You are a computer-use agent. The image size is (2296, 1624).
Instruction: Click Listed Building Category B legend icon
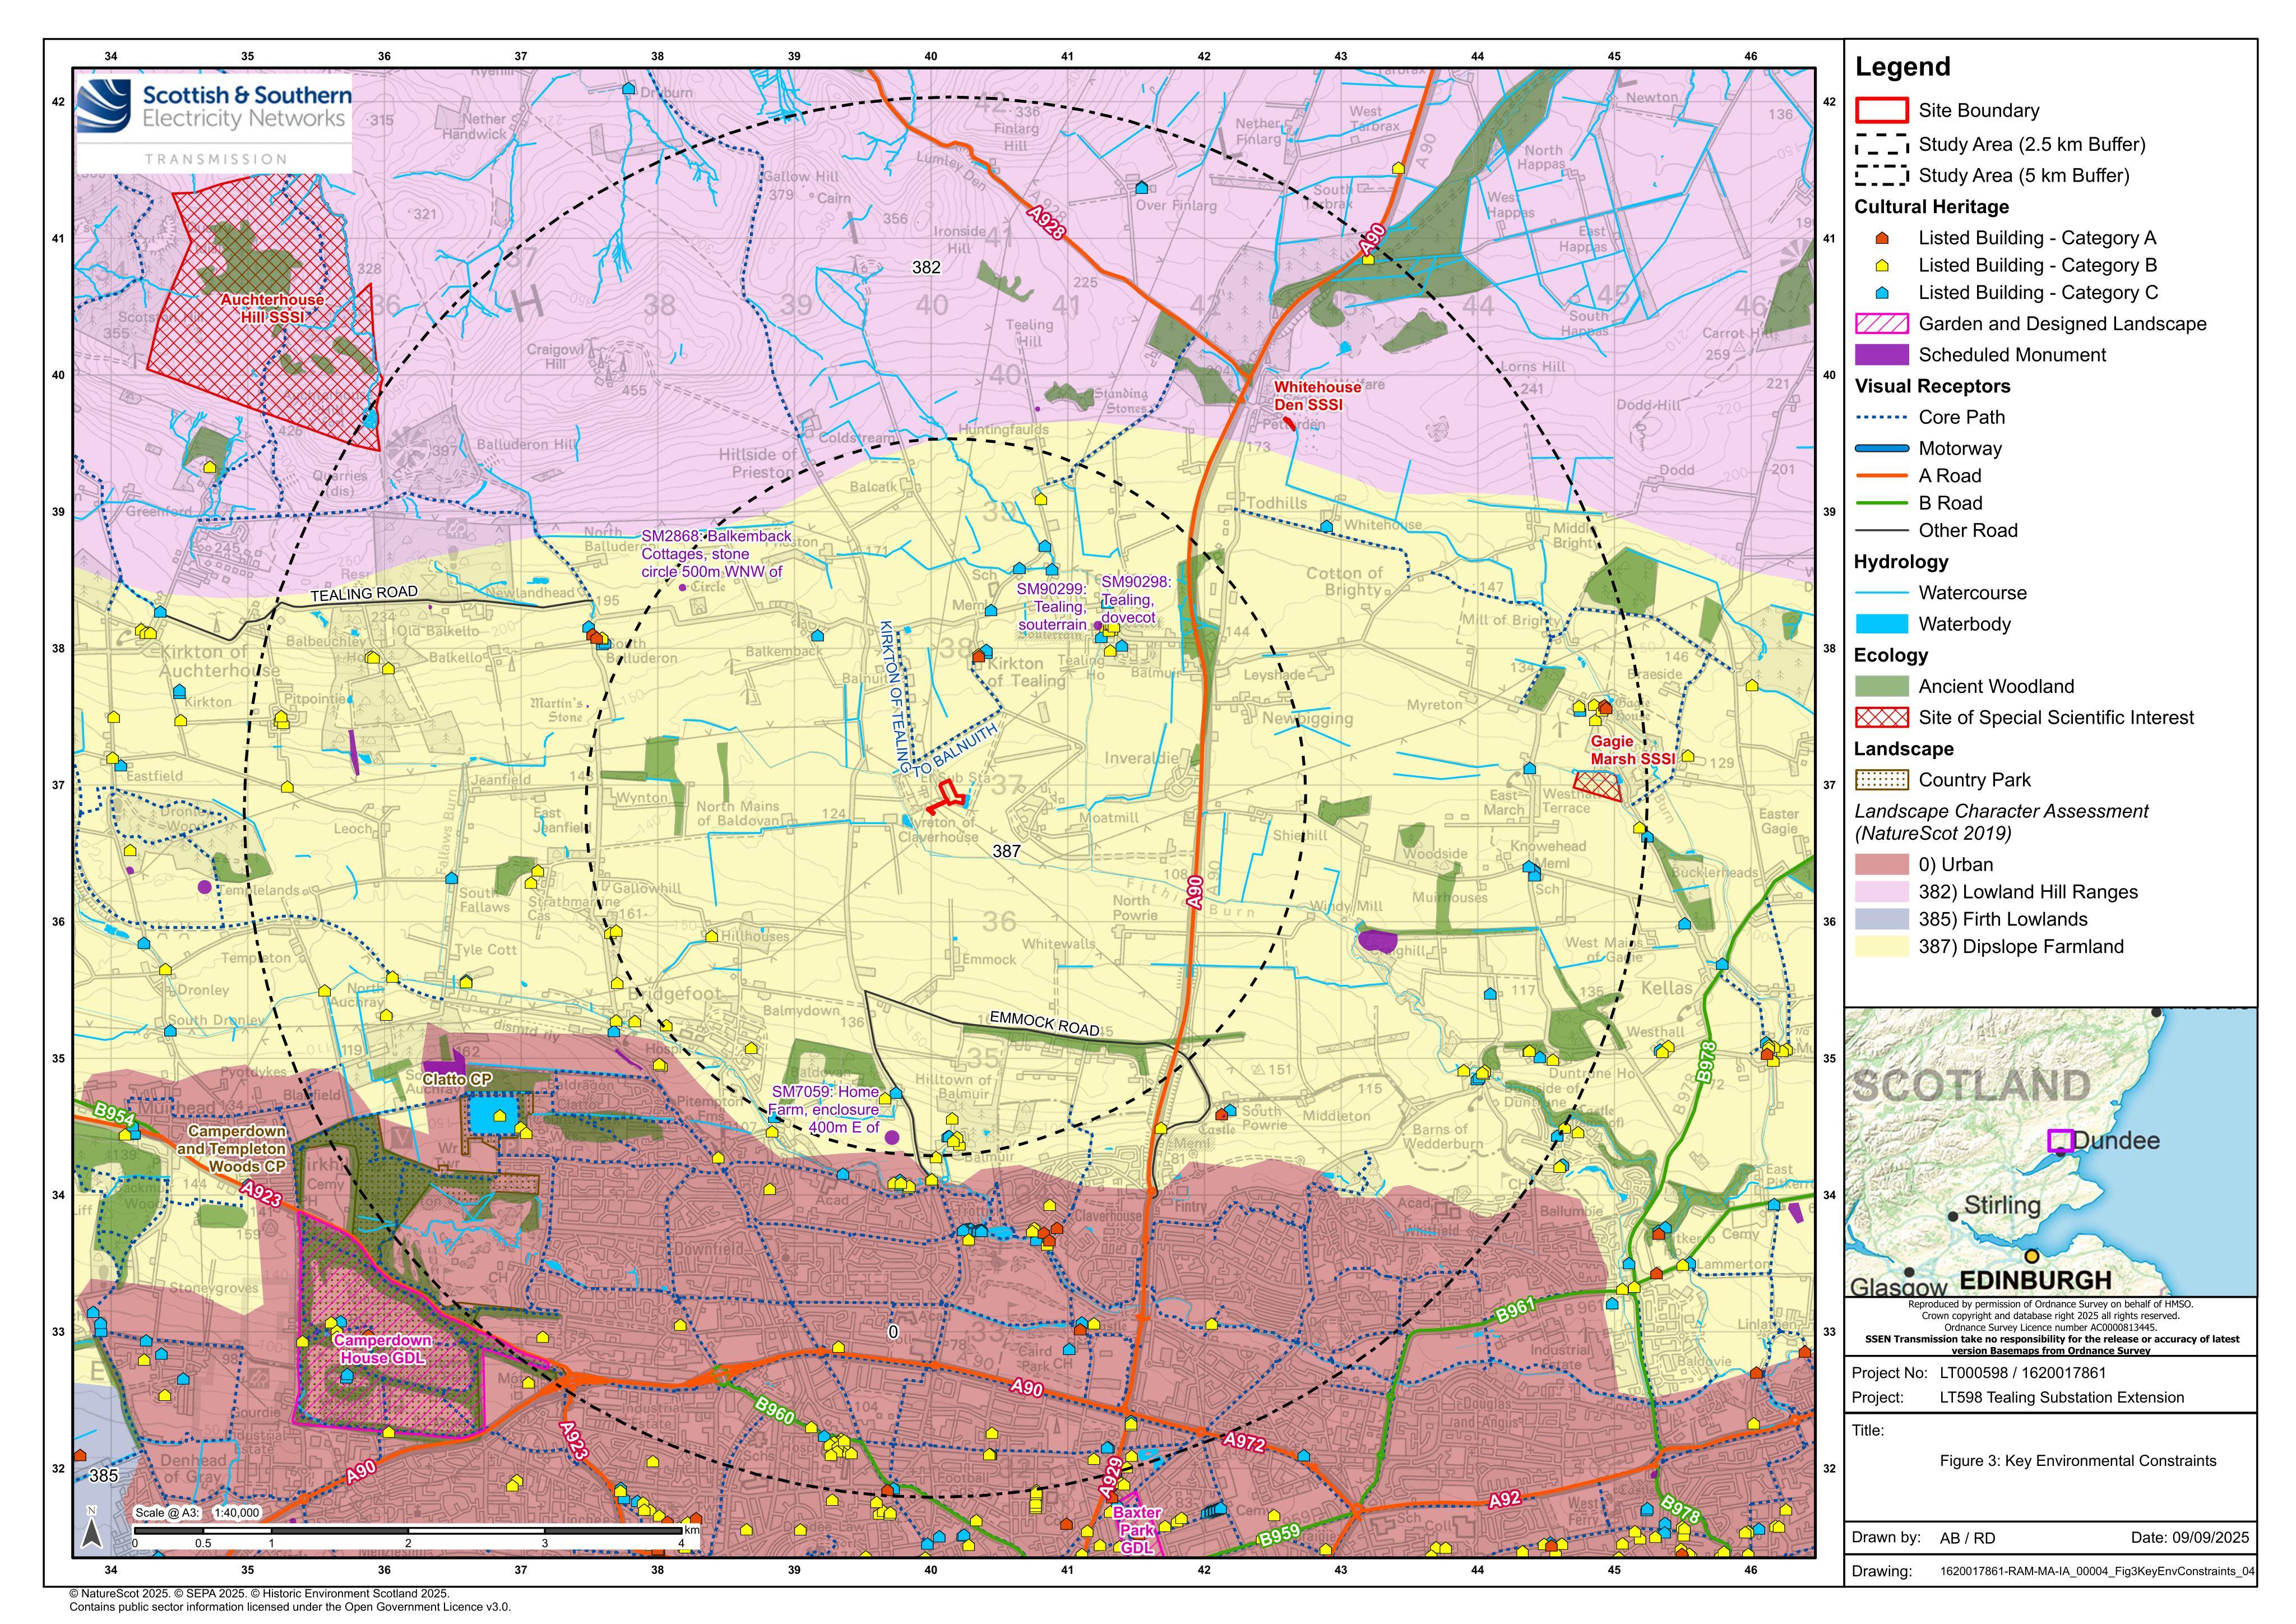click(x=1881, y=265)
